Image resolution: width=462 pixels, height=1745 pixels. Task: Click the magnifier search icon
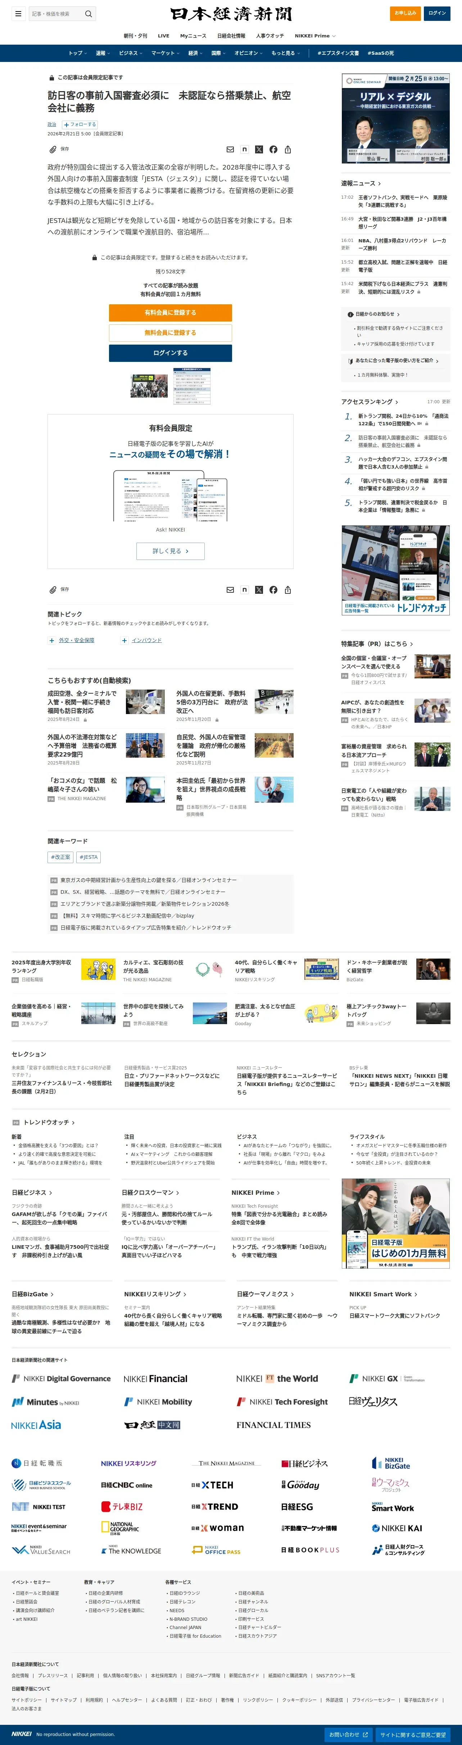[x=88, y=14]
